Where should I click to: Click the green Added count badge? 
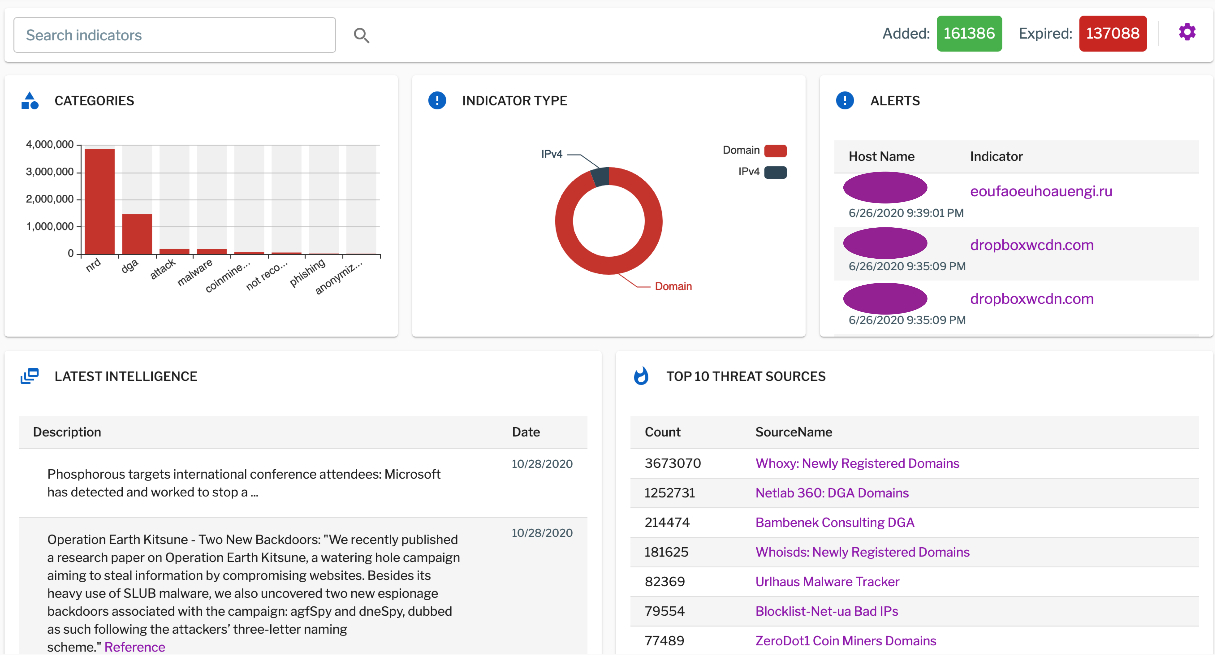[969, 33]
